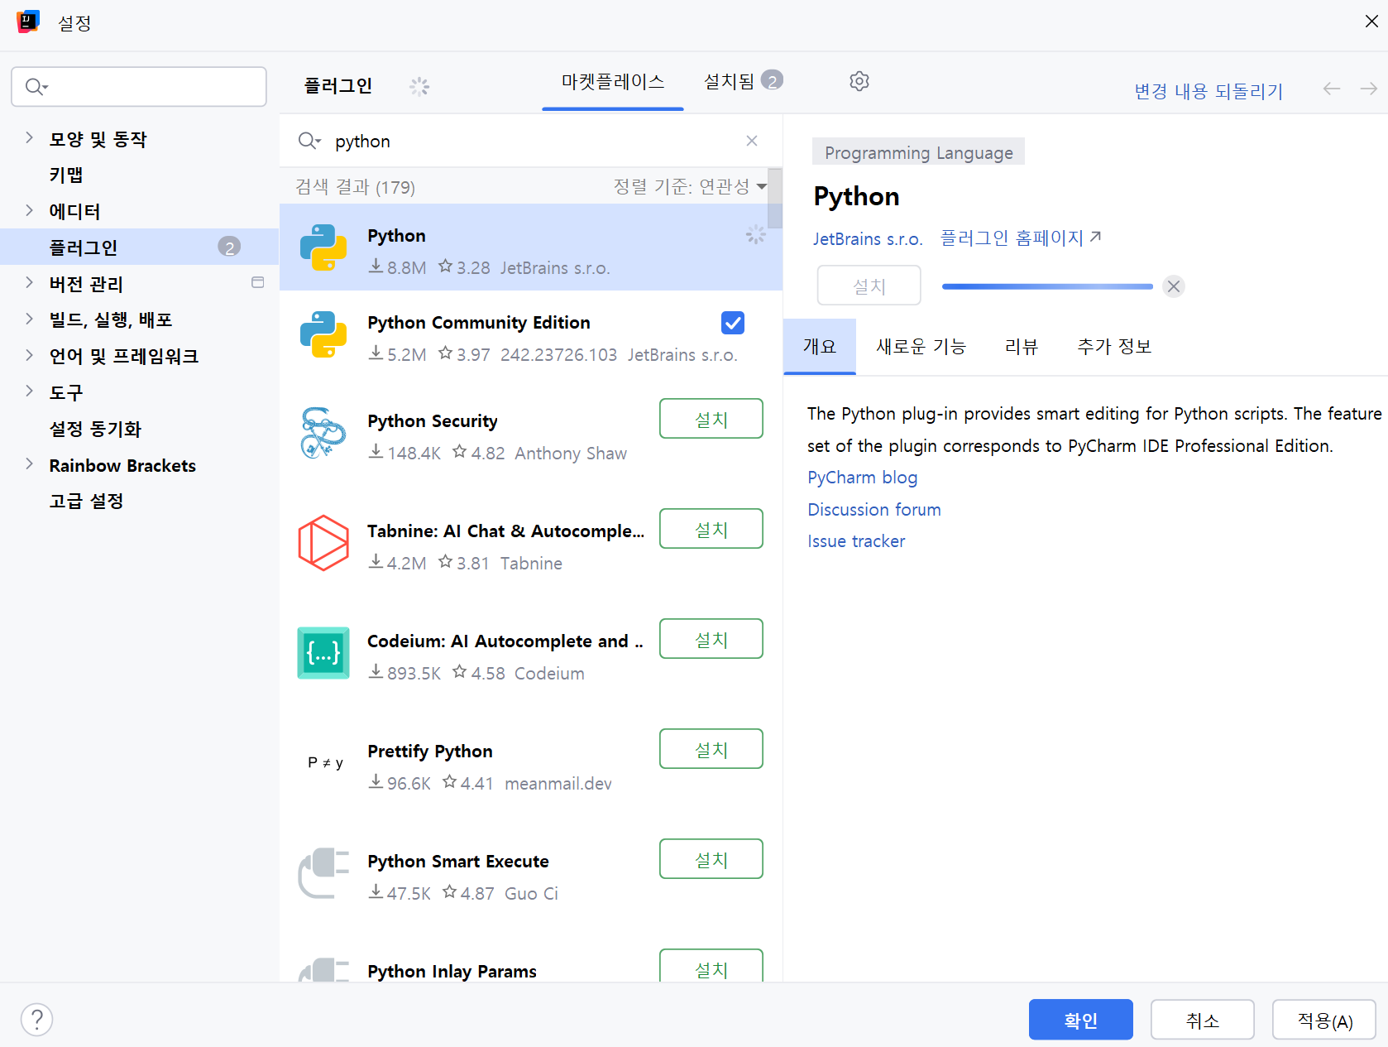1388x1047 pixels.
Task: Switch to the 설치됨 tab
Action: (x=743, y=81)
